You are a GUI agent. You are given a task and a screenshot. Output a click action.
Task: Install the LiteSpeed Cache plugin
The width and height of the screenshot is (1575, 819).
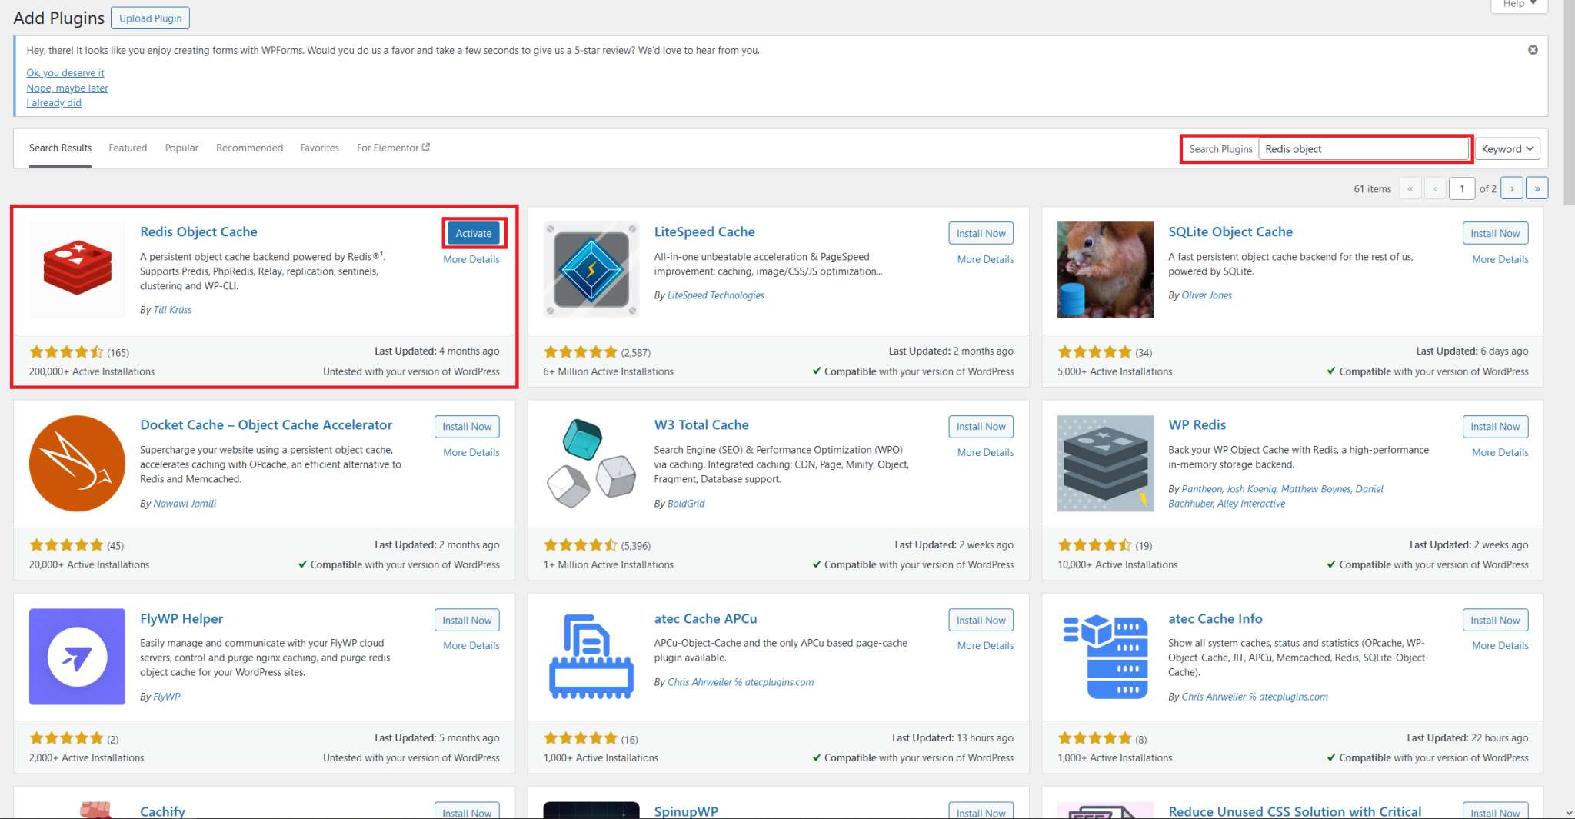pos(981,233)
